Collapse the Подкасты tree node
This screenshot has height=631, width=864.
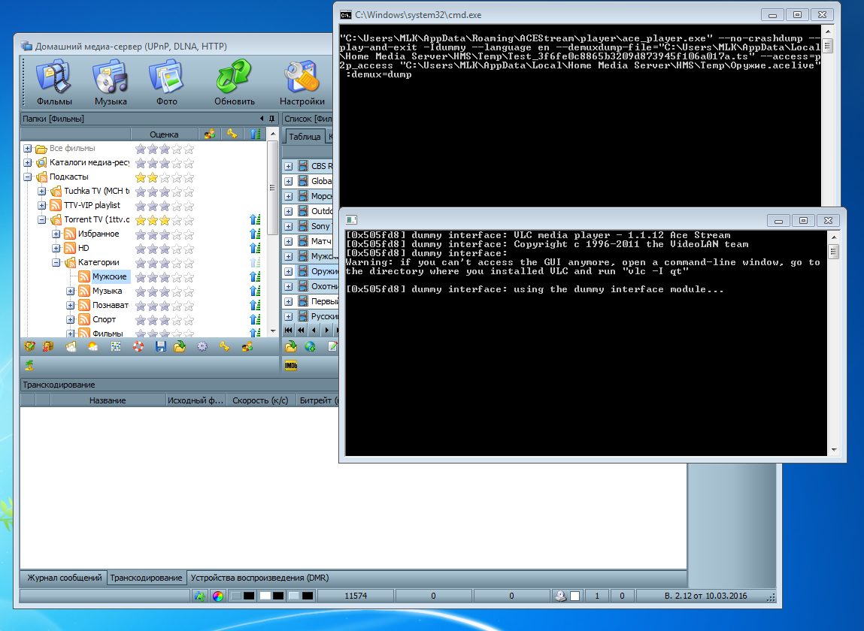point(28,177)
